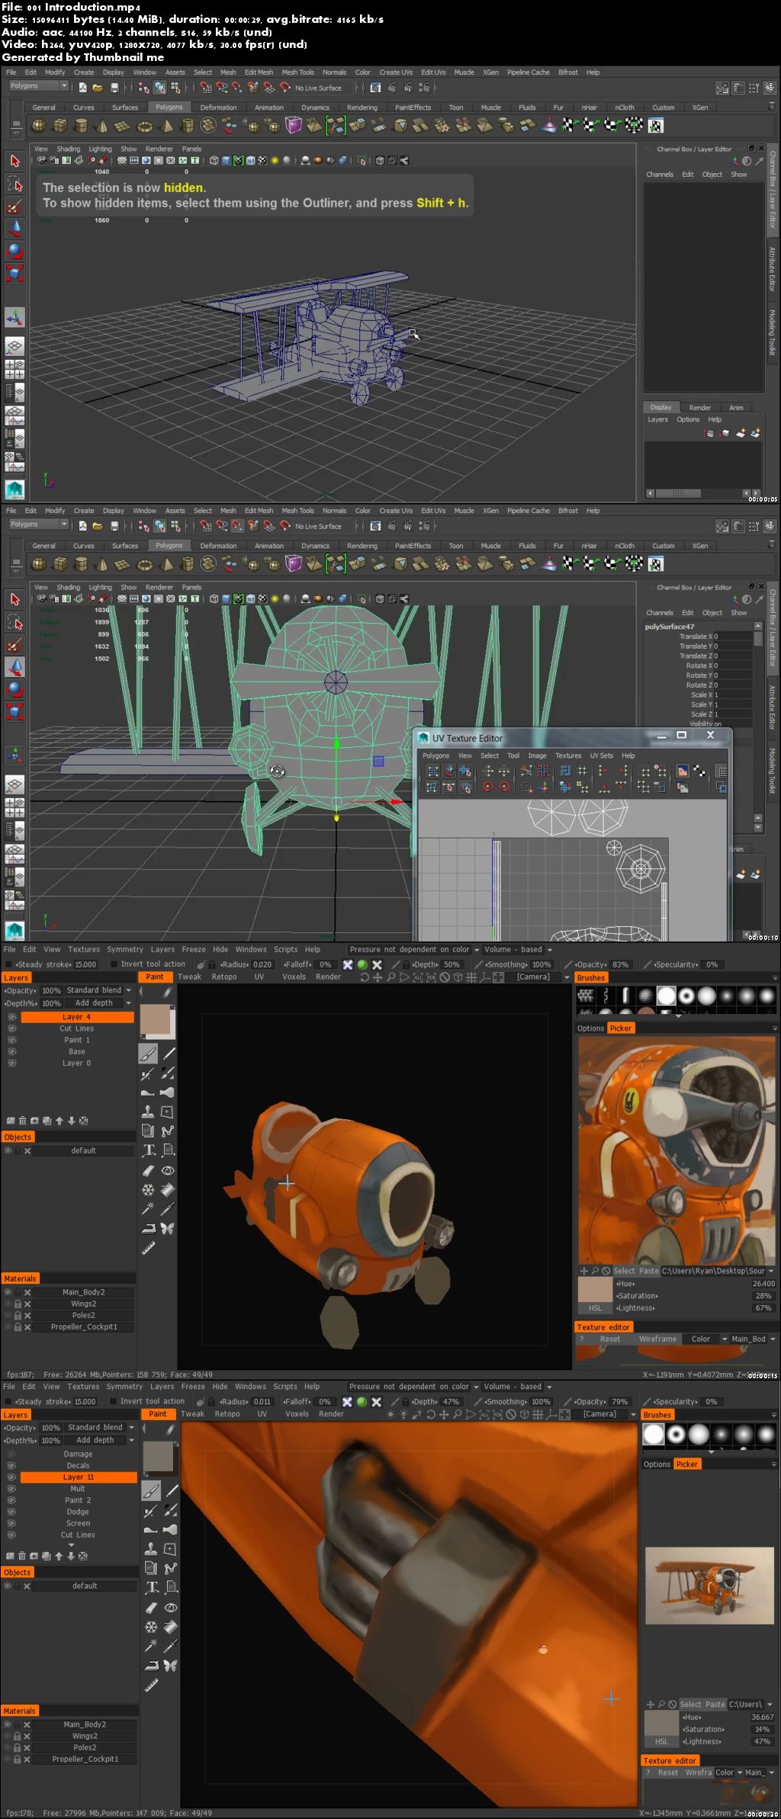The height and width of the screenshot is (1819, 781).
Task: Click the Wireframe button in the Texture editor panel
Action: pos(657,1339)
